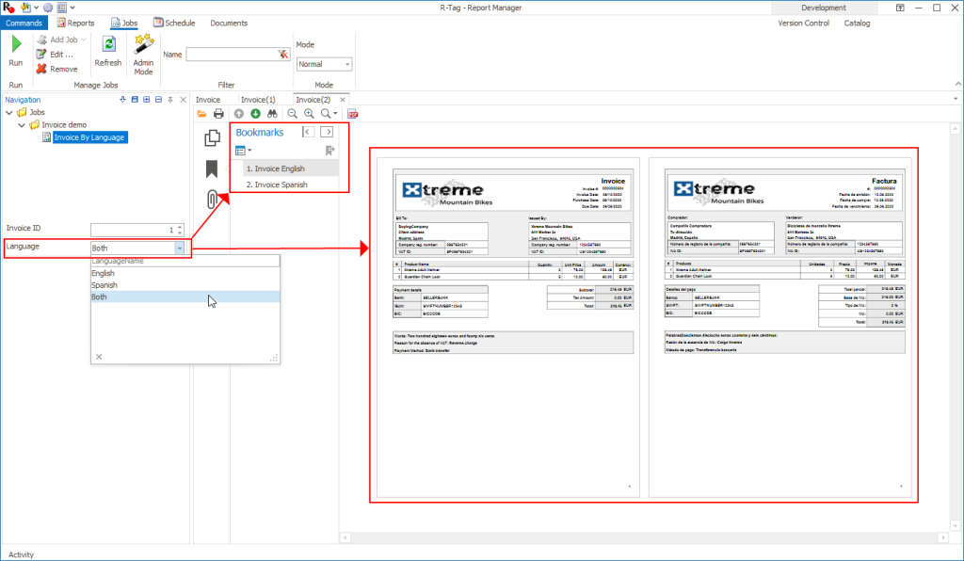Zoom out of the report preview
Image resolution: width=964 pixels, height=561 pixels.
[292, 114]
